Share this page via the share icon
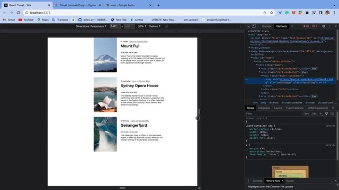This screenshot has width=339, height=190. tap(265, 13)
